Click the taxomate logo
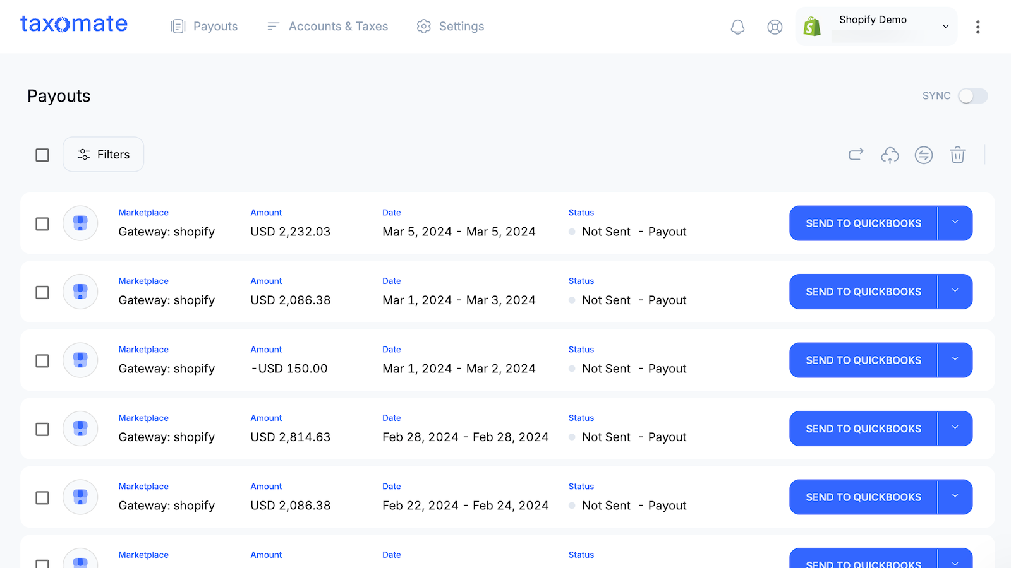The width and height of the screenshot is (1011, 568). tap(73, 24)
